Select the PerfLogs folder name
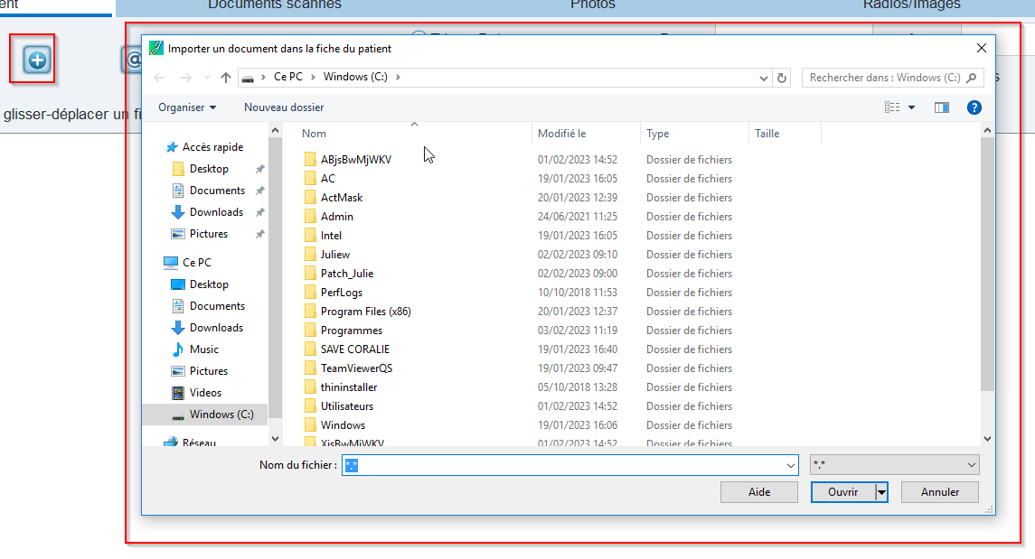Viewport: 1035px width, 559px height. [x=342, y=293]
